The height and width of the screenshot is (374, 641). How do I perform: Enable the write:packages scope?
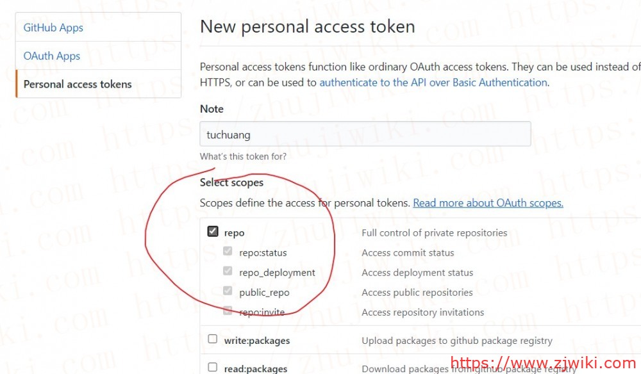point(212,339)
